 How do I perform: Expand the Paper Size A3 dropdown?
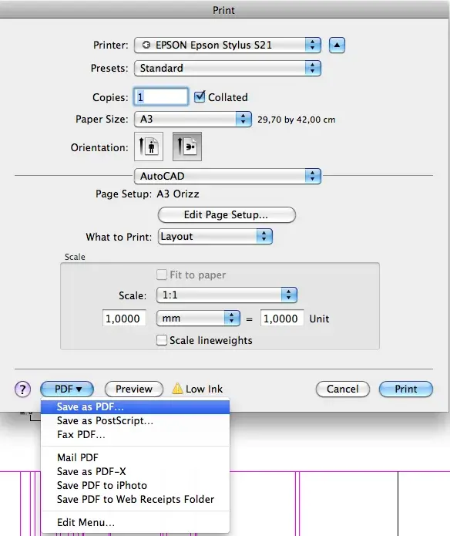[x=193, y=119]
